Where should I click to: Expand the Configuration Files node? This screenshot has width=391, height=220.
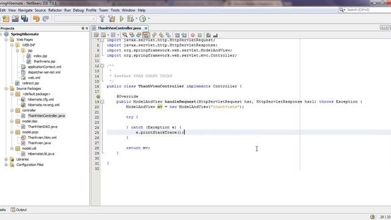pyautogui.click(x=6, y=165)
